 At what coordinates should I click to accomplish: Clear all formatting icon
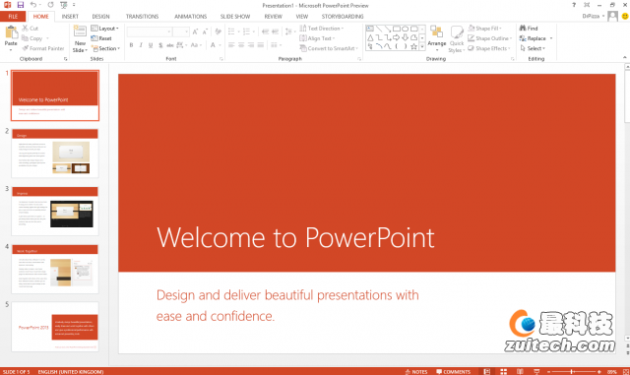[219, 31]
